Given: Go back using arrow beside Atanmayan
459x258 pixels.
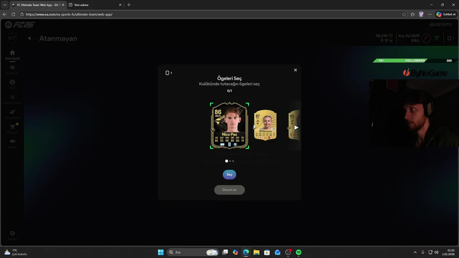Looking at the screenshot, I should (29, 38).
